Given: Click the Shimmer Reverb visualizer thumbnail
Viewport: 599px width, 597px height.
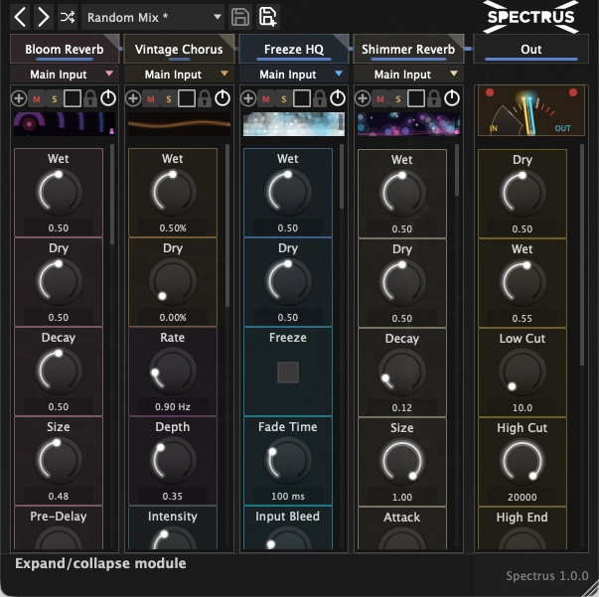Looking at the screenshot, I should coord(408,124).
